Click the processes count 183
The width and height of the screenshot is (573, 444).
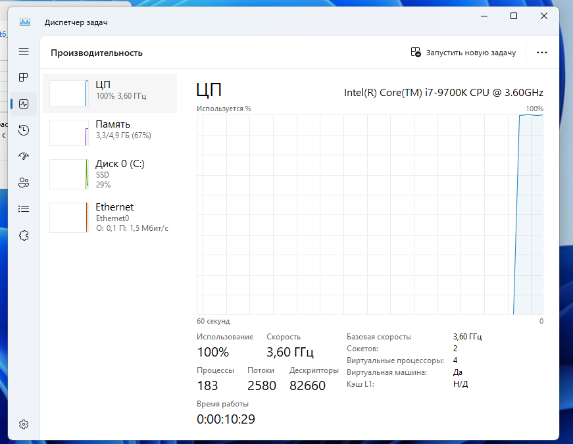(x=208, y=386)
